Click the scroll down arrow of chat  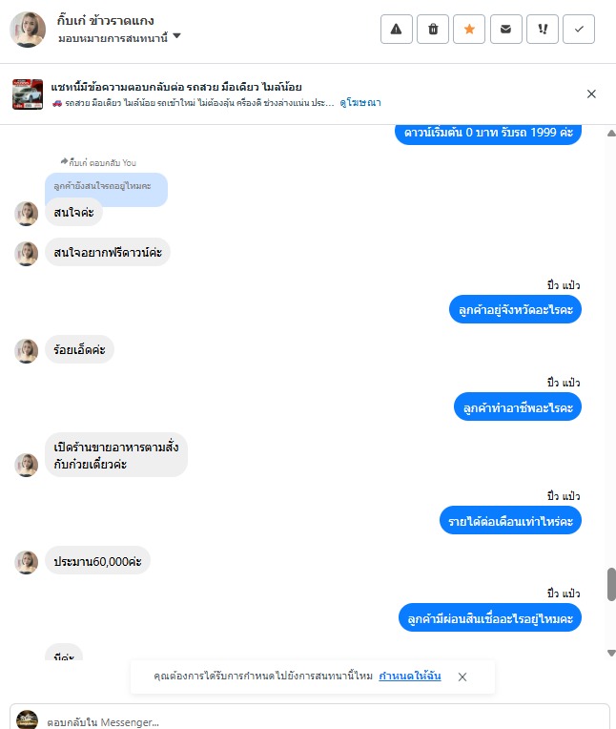pyautogui.click(x=611, y=653)
